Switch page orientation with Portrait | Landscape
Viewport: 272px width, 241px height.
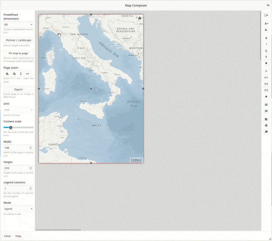tap(18, 40)
